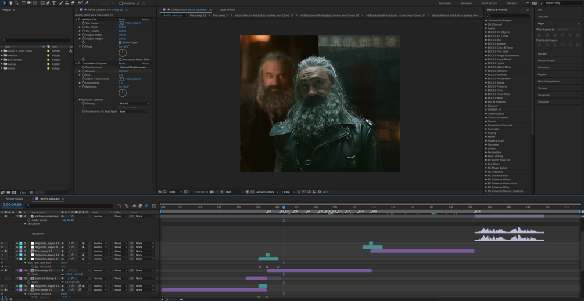Click the Phase stopwatch in Motion Tile
This screenshot has width=584, height=301.
(84, 46)
